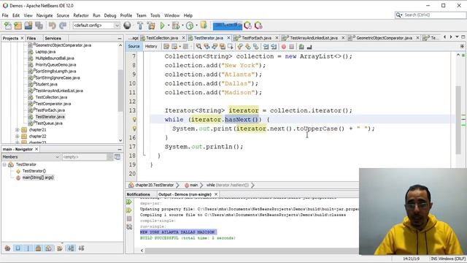Click the Redo toolbar icon
Image resolution: width=467 pixels, height=263 pixels.
pos(63,26)
